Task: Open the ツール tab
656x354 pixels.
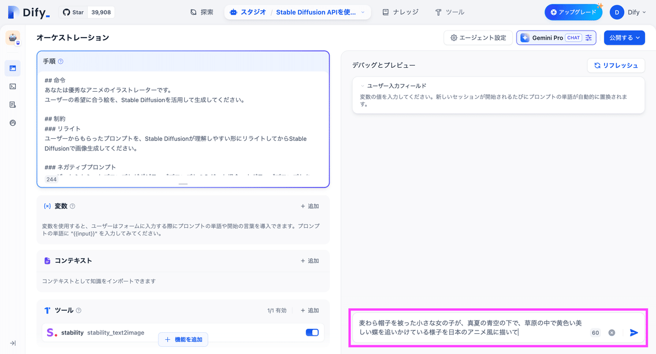Action: [449, 12]
